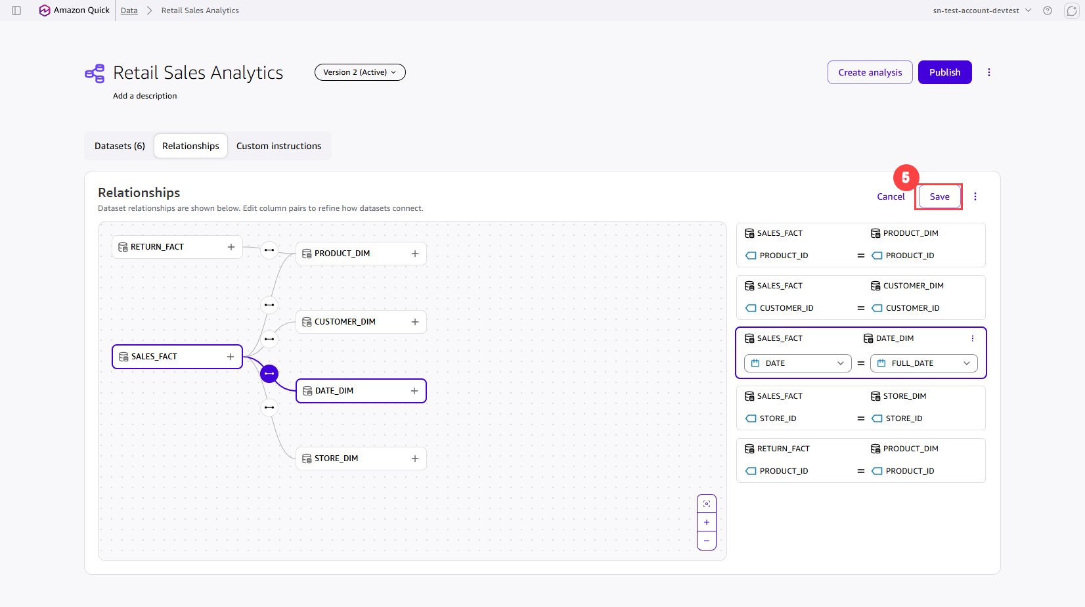The height and width of the screenshot is (607, 1085).
Task: Cancel the relationship edits
Action: click(x=891, y=196)
